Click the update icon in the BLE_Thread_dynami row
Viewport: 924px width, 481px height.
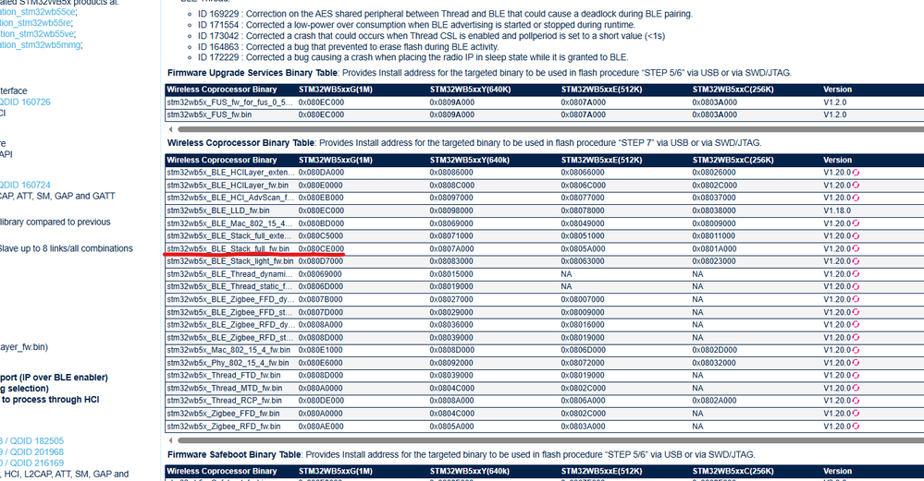tap(856, 274)
